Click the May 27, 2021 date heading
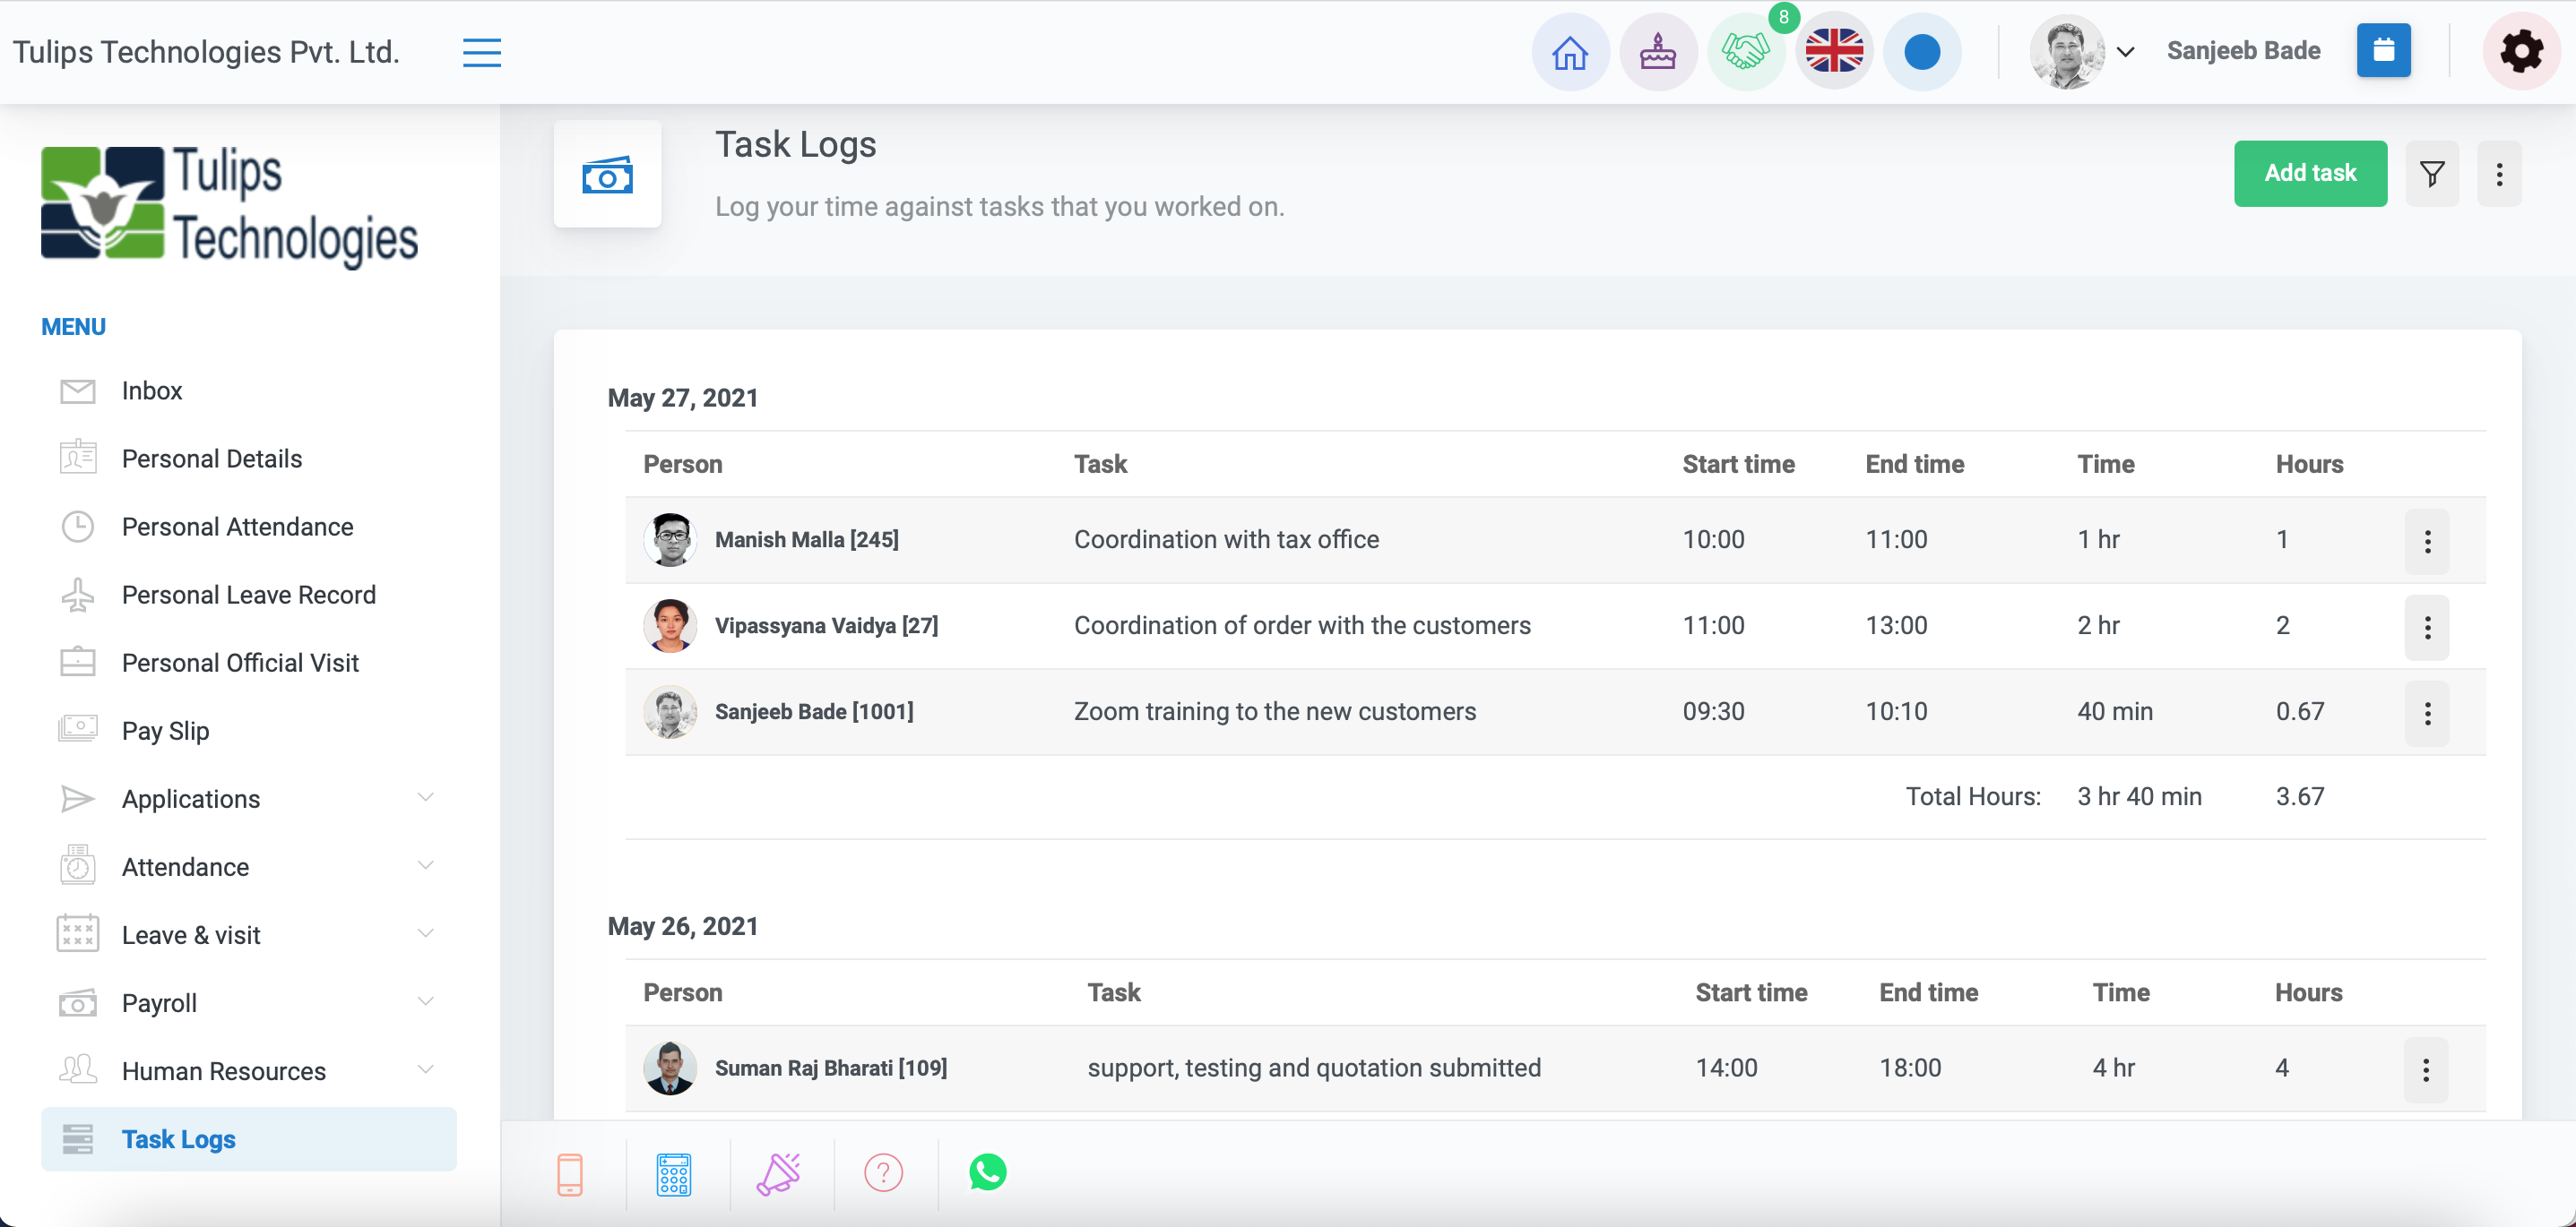The height and width of the screenshot is (1227, 2576). (683, 398)
